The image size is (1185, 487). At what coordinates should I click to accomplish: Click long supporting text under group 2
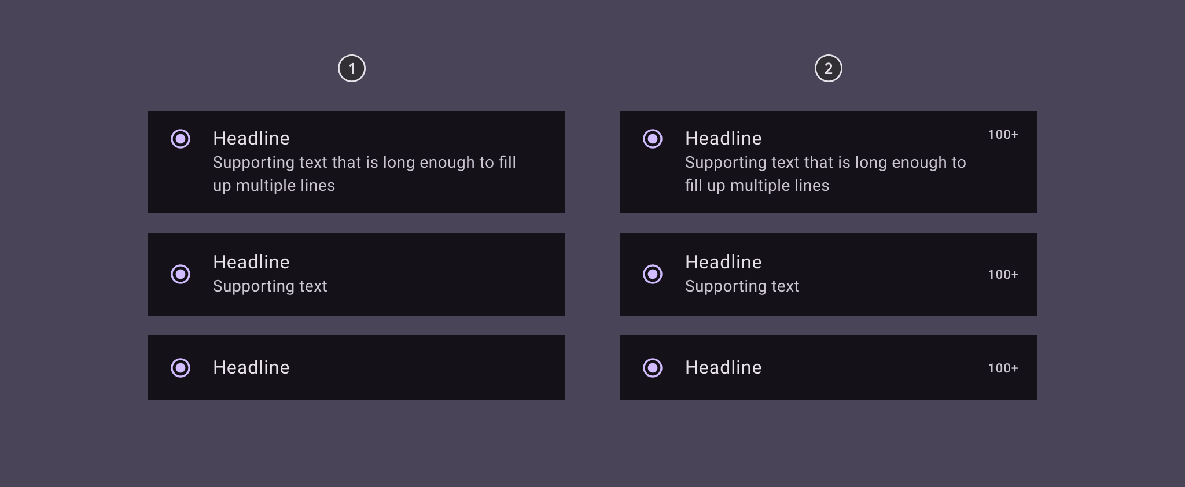[x=825, y=174]
